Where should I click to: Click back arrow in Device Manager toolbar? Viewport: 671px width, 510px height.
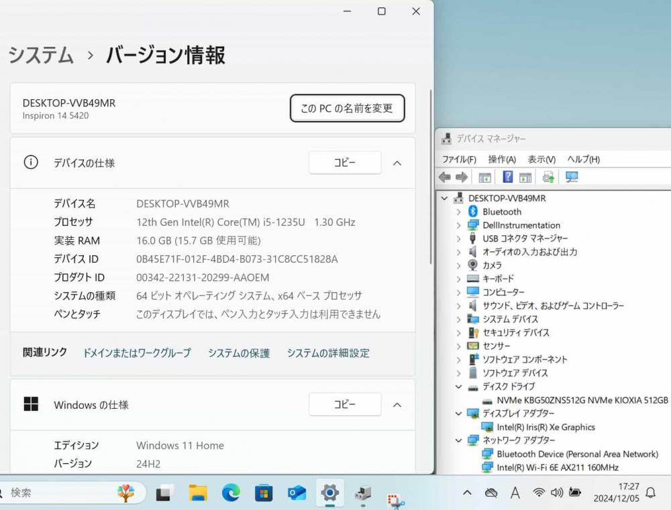(x=445, y=177)
